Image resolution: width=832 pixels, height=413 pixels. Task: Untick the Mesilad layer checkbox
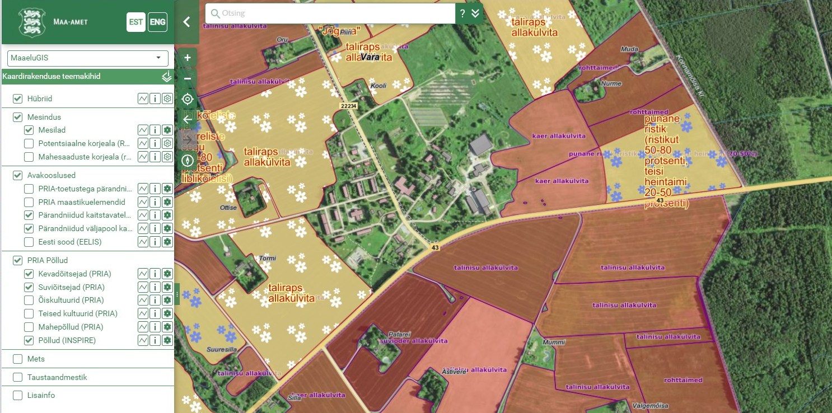coord(29,130)
